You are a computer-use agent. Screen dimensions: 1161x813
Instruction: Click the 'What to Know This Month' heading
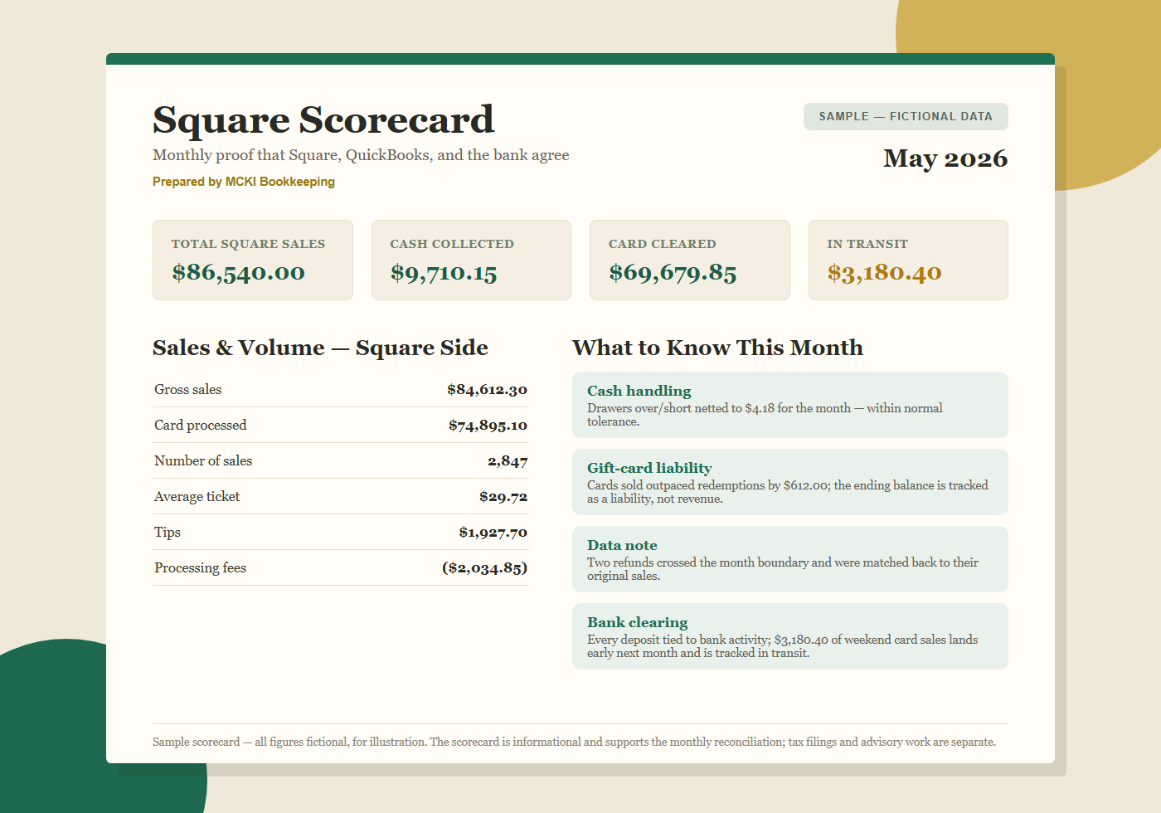(717, 348)
